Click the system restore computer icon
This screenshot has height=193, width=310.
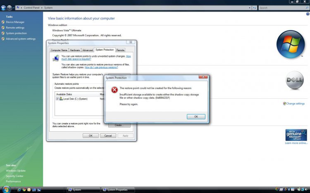point(56,58)
